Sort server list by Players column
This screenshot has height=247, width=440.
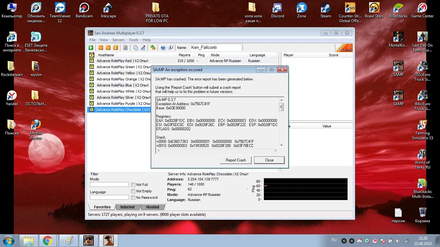(x=186, y=55)
